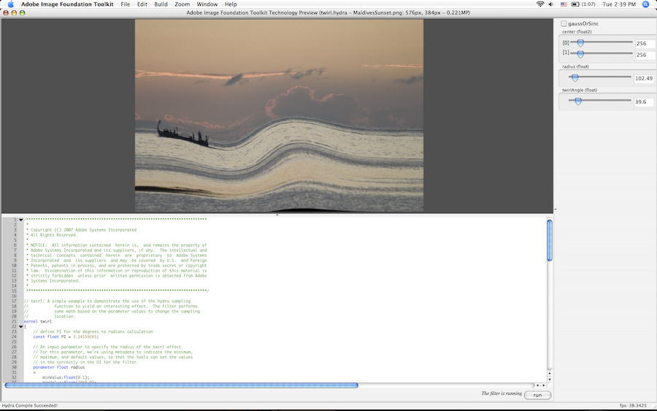657x411 pixels.
Task: Click the twirlAngle slider handle
Action: (x=577, y=101)
